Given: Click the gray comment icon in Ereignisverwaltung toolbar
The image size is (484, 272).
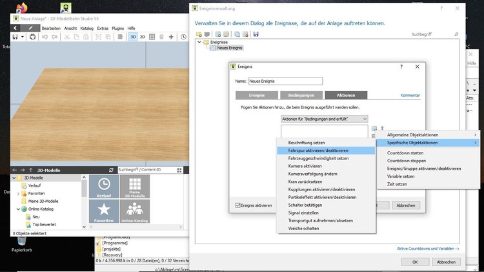Looking at the screenshot, I should 207,34.
